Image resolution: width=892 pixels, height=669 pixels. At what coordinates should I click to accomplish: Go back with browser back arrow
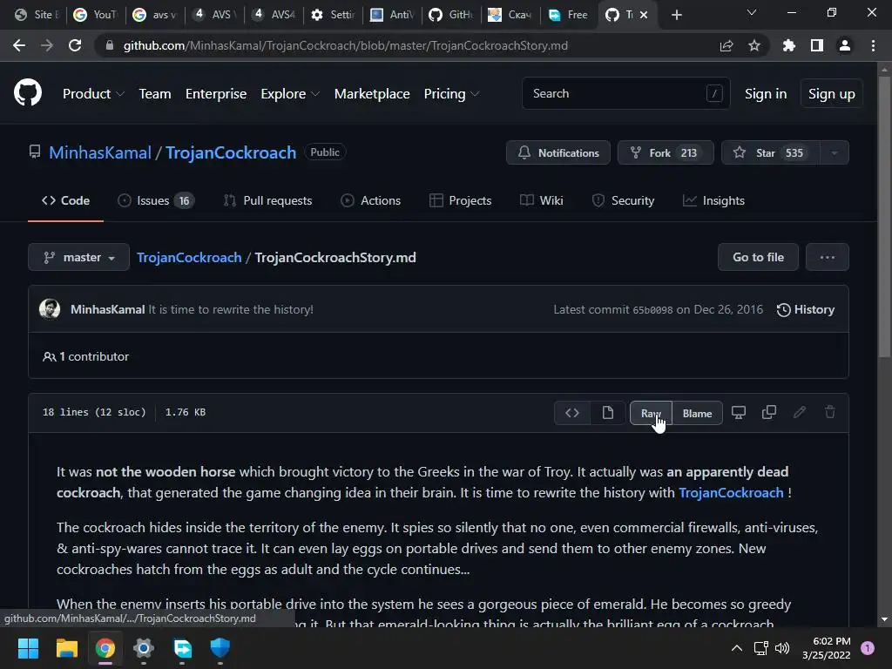[19, 45]
